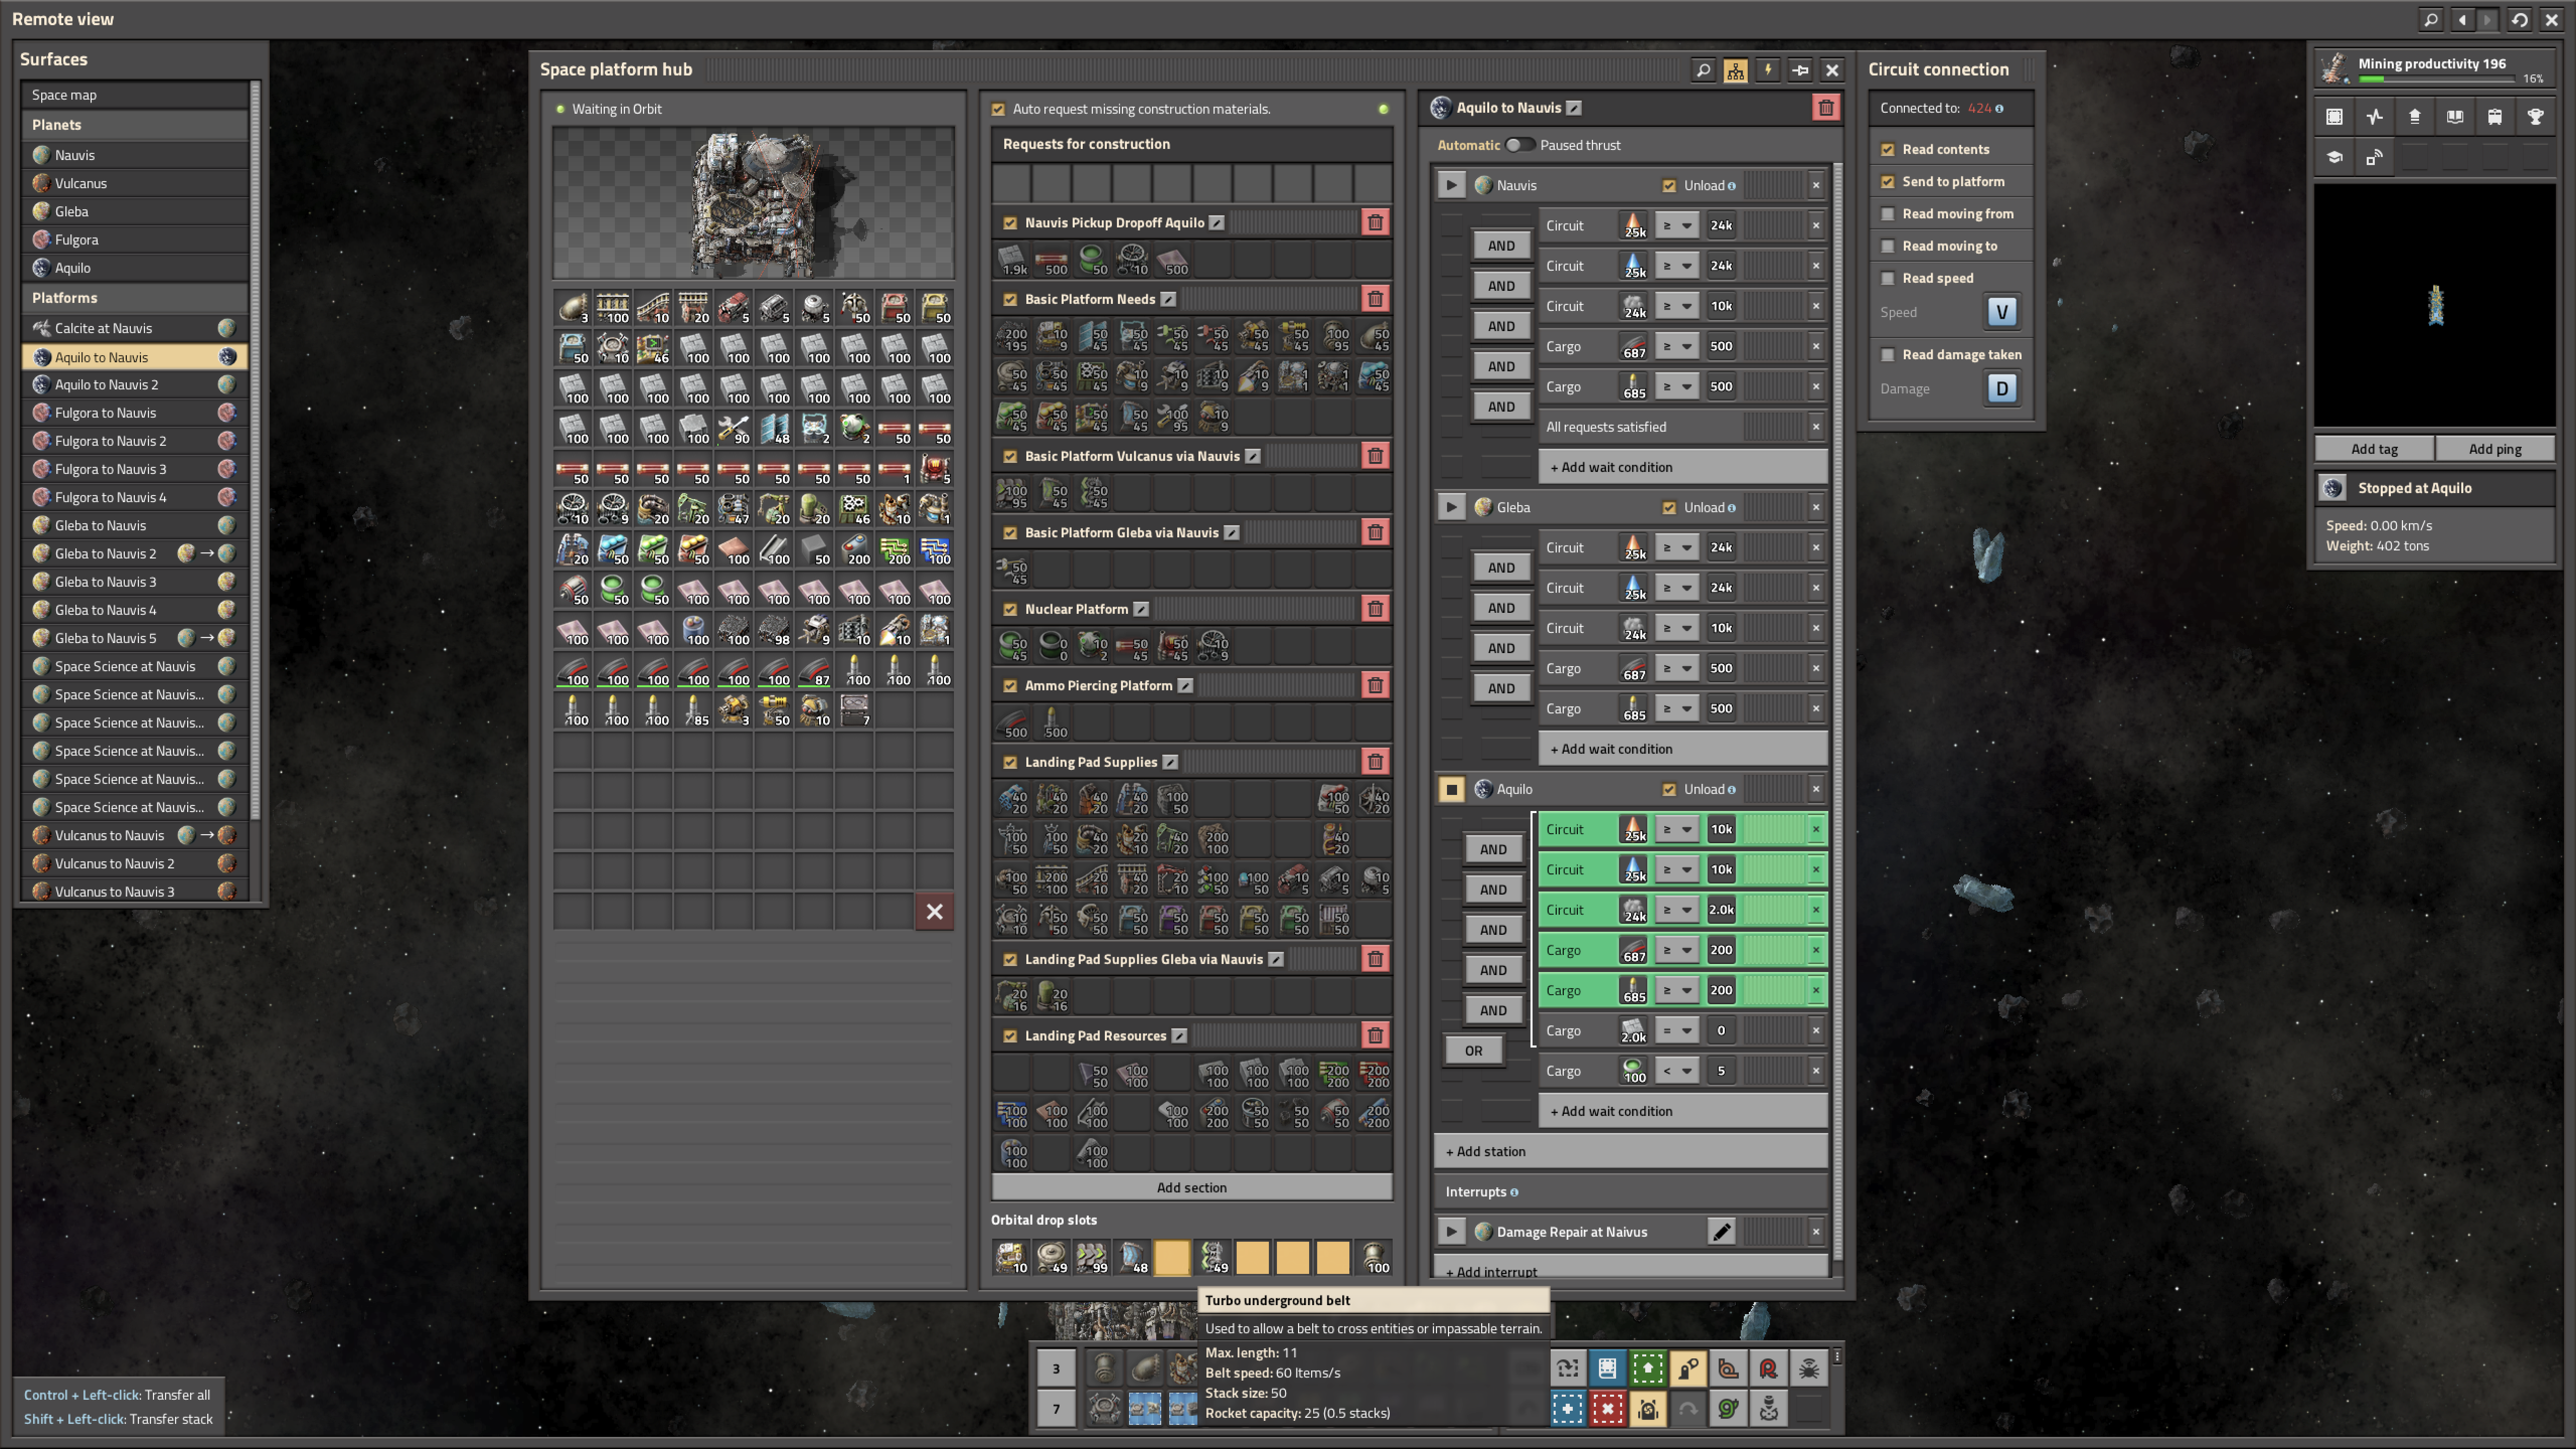Remove the Aquilo station with its X
Viewport: 2576px width, 1449px height.
(x=1816, y=789)
